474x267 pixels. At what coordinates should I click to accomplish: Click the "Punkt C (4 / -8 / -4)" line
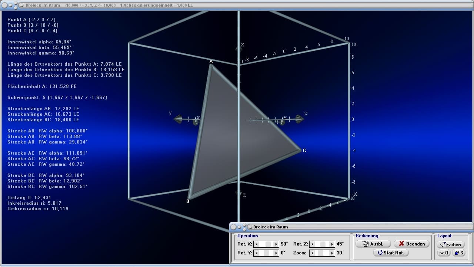point(33,30)
